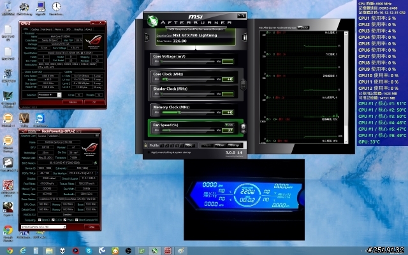Open the Processor #1 selection dropdown in CPU-Z
This screenshot has height=255, width=408.
(x=50, y=95)
